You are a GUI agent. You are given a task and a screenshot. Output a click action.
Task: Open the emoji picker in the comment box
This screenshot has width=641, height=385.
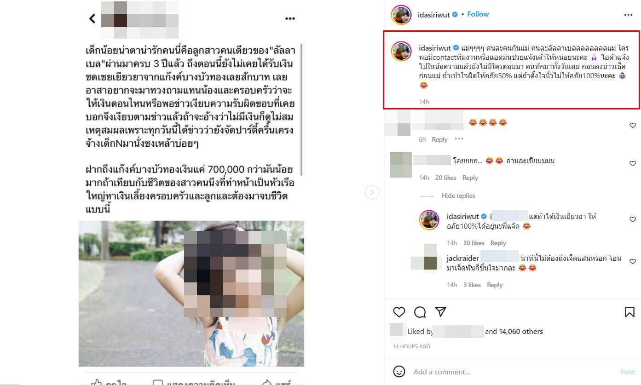(x=399, y=372)
